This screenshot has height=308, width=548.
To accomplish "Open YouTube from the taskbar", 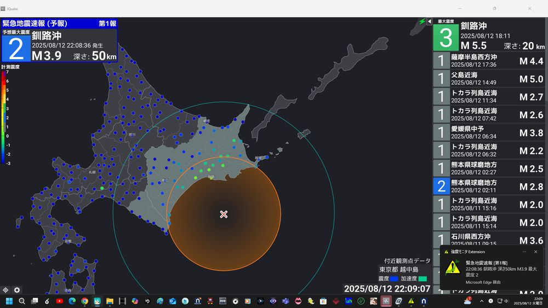I will click(59, 301).
